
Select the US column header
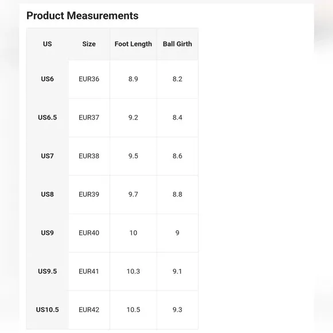[47, 44]
